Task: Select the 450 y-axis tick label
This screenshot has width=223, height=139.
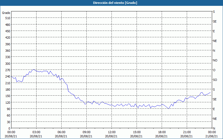Action: 8,31
